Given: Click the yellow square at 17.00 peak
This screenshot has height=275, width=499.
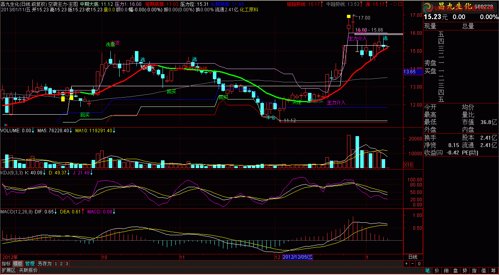Looking at the screenshot, I should pos(348,16).
